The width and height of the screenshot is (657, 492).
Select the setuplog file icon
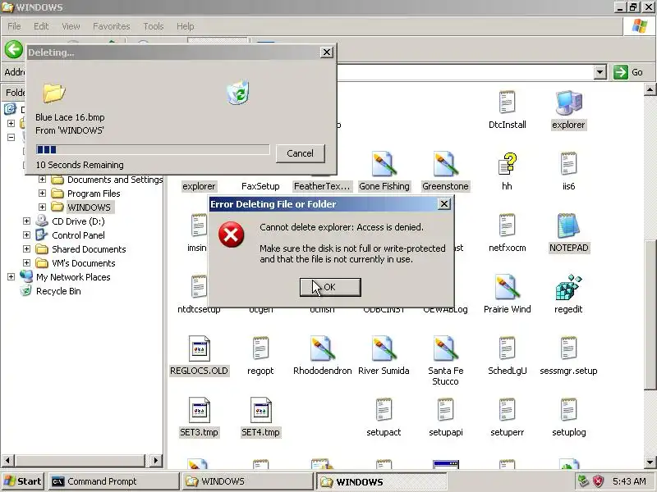[568, 409]
